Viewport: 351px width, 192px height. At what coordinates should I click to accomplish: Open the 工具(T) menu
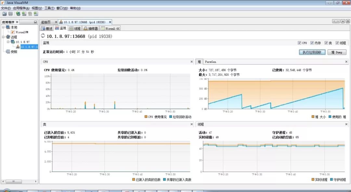(49, 8)
